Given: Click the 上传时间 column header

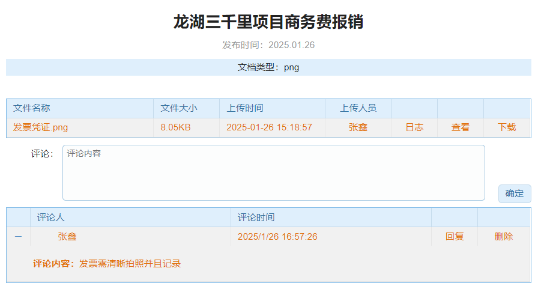Looking at the screenshot, I should click(245, 108).
